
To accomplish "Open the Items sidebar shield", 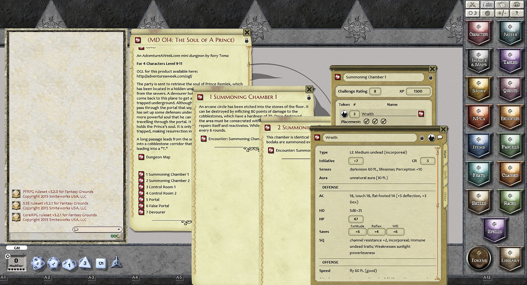I will 479,145.
